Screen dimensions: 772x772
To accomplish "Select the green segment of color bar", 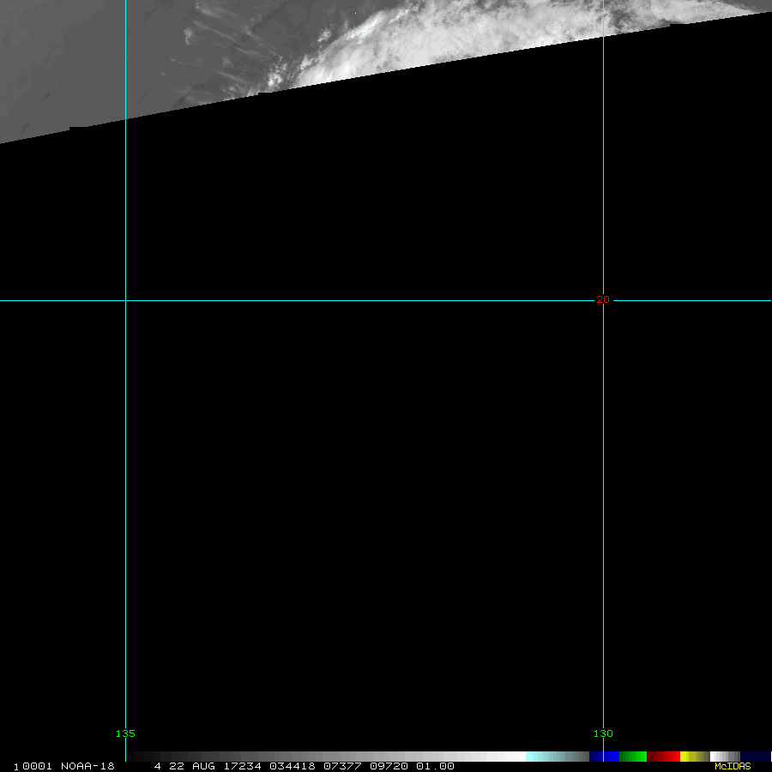I will coord(633,757).
